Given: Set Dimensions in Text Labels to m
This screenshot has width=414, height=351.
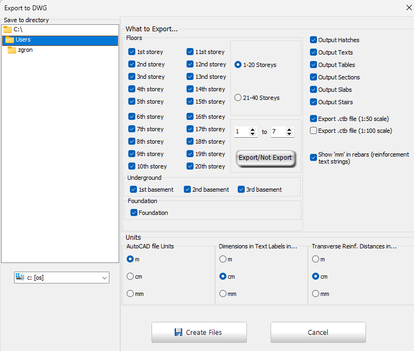Looking at the screenshot, I should point(223,259).
